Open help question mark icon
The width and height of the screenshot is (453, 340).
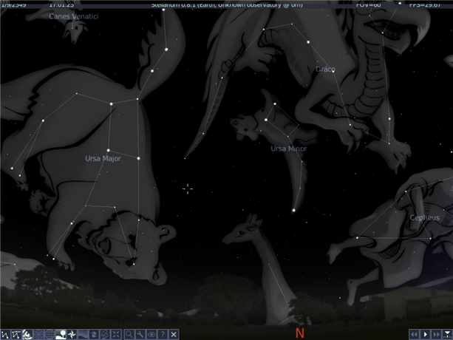coord(163,335)
